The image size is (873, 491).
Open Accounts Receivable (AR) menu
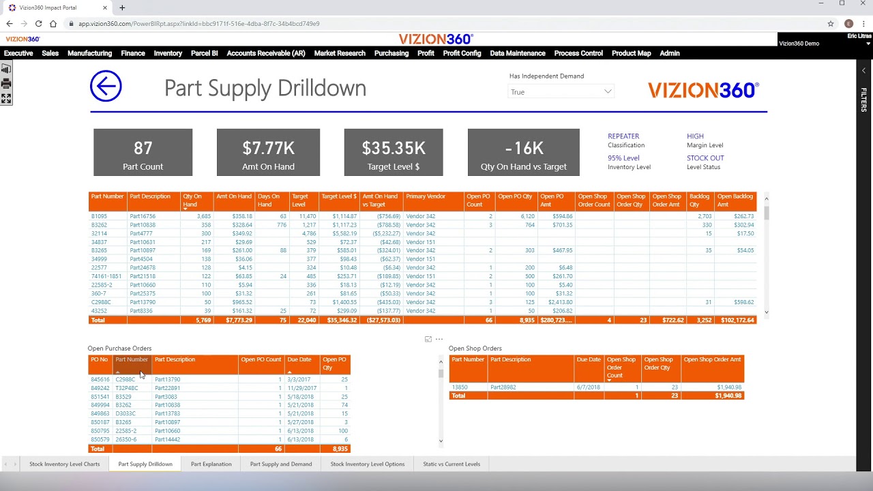coord(266,53)
